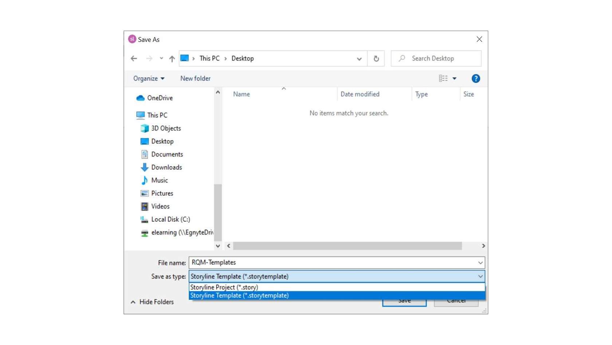
Task: Toggle the Save as type combo box
Action: point(337,276)
